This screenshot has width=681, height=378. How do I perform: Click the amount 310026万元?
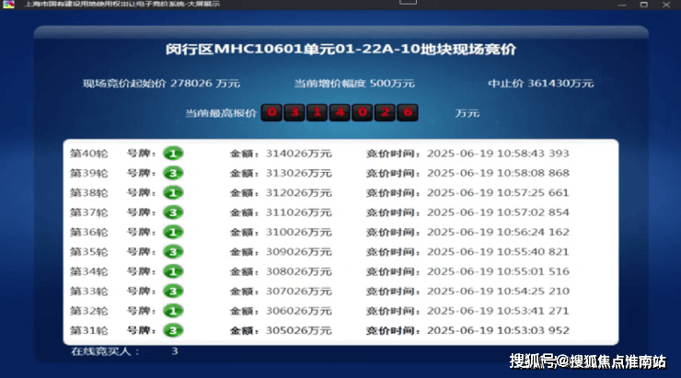point(299,232)
